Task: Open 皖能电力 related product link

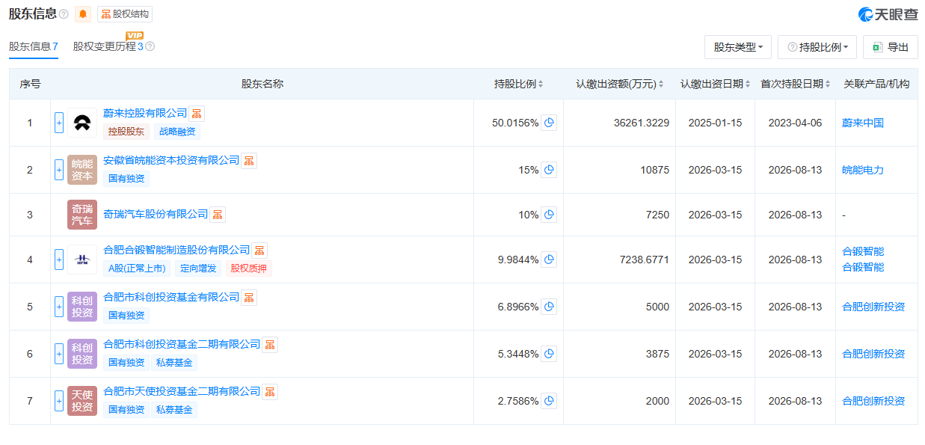Action: coord(863,170)
